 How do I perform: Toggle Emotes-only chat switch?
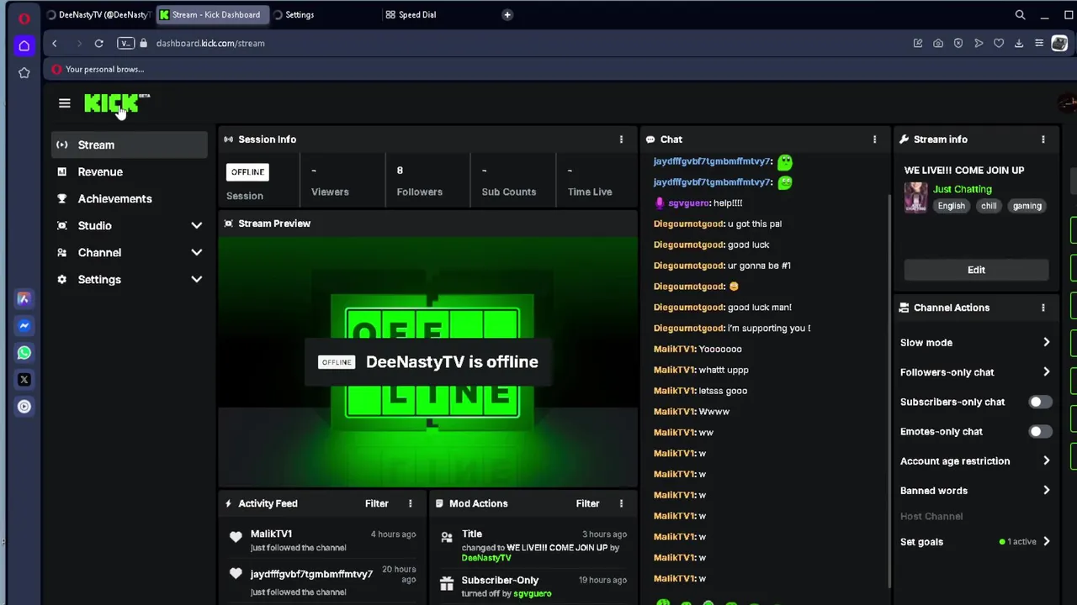1040,431
